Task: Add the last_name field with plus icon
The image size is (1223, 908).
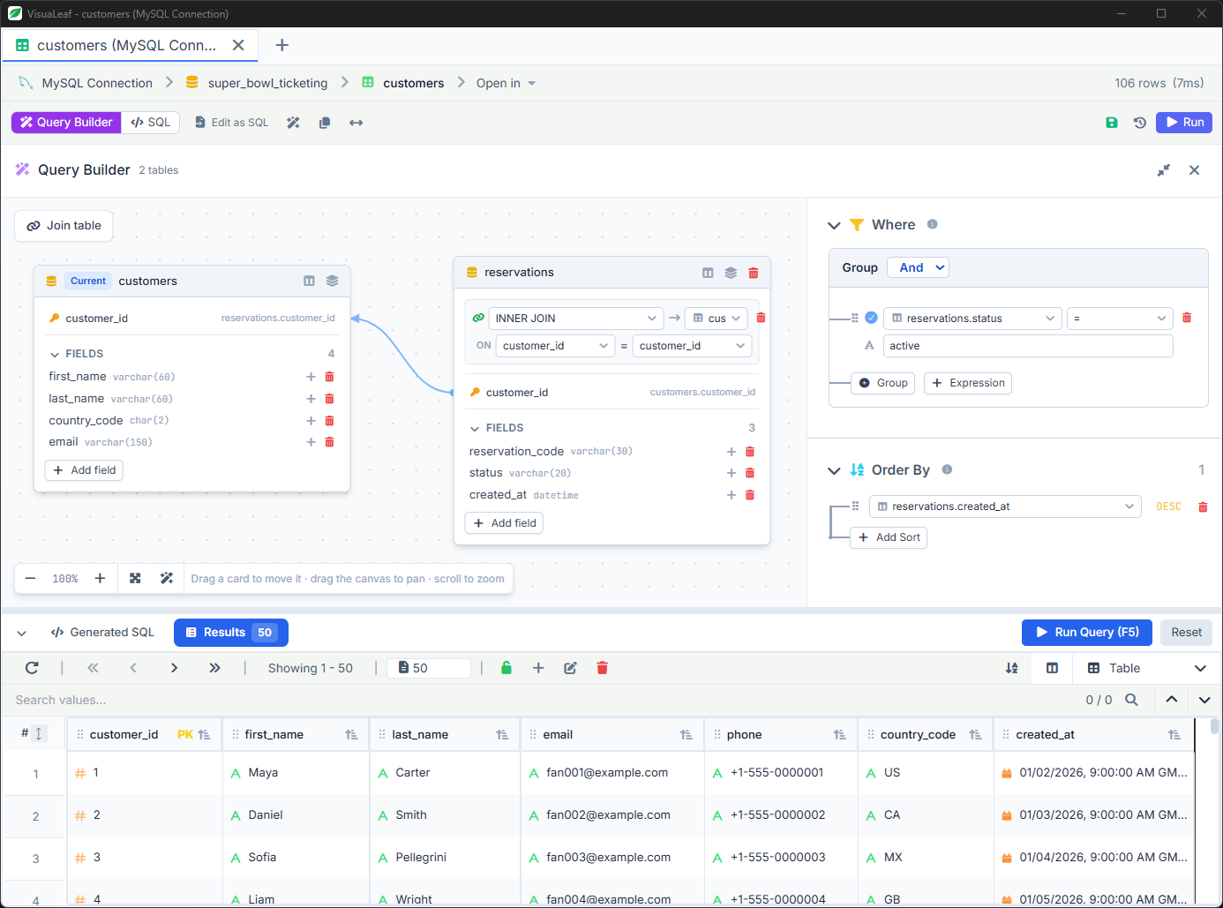Action: [311, 399]
